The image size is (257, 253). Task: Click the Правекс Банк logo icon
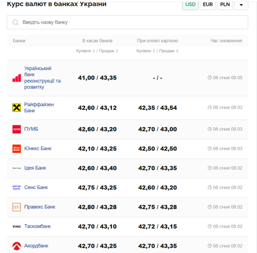click(x=17, y=207)
